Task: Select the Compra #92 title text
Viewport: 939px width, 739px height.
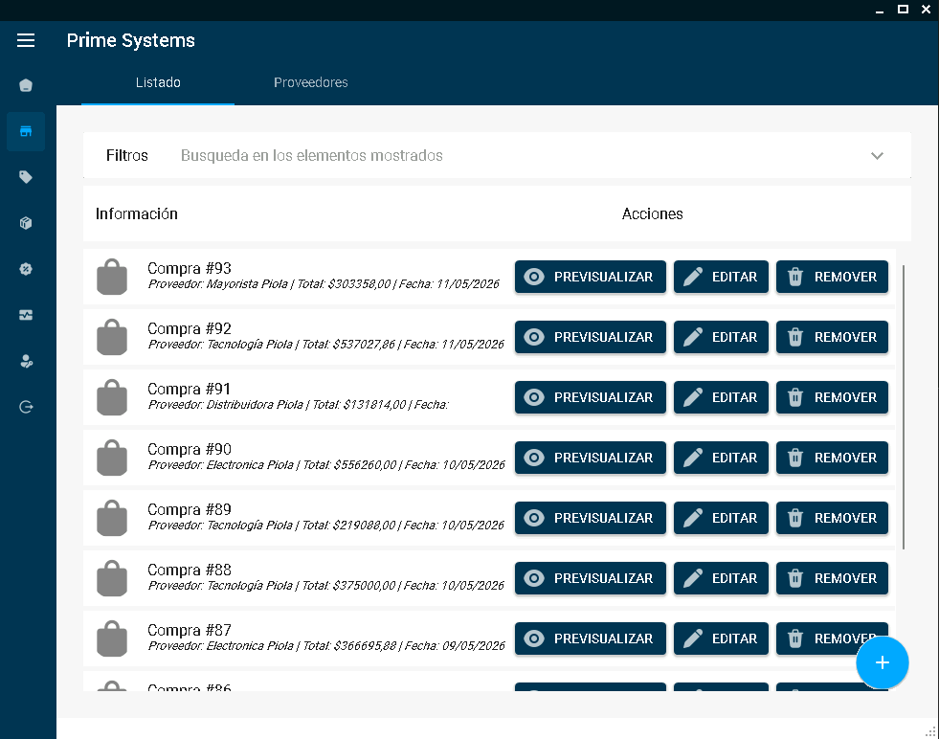Action: coord(190,328)
